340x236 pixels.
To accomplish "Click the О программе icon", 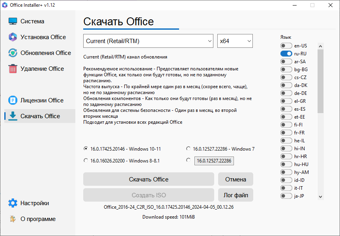I will click(13, 219).
